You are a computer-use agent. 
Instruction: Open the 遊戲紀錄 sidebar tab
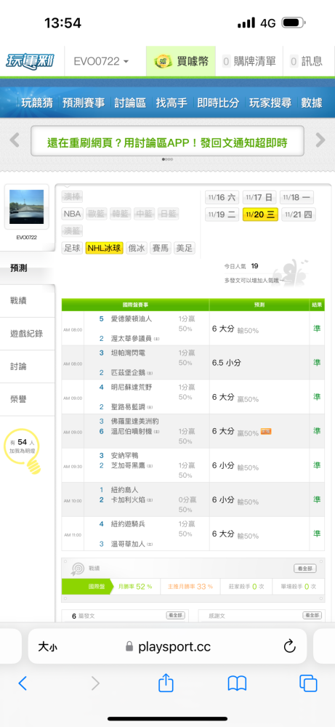(x=28, y=334)
